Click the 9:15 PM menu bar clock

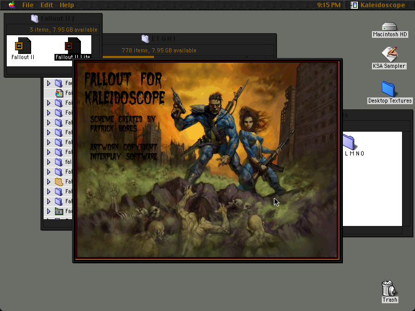329,5
